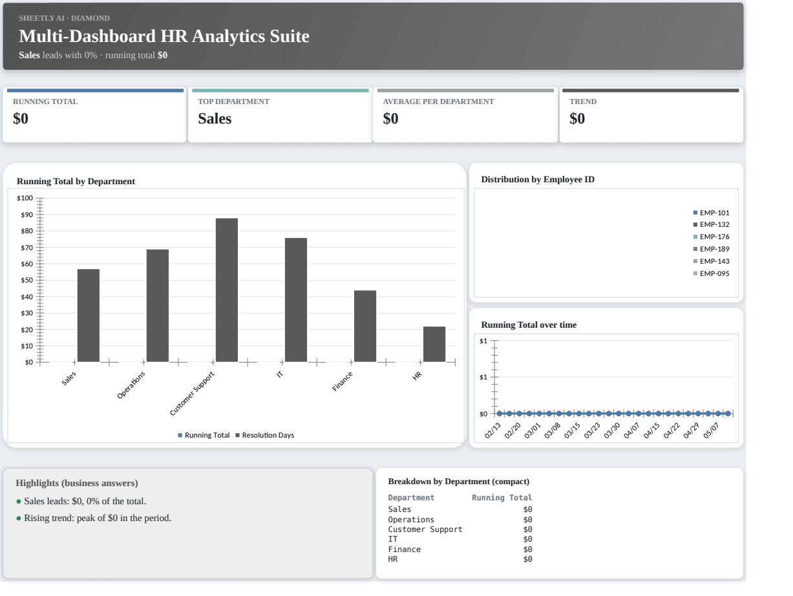Viewport: 793px width, 596px height.
Task: Click the 02/13 date label on the line chart
Action: pos(493,431)
